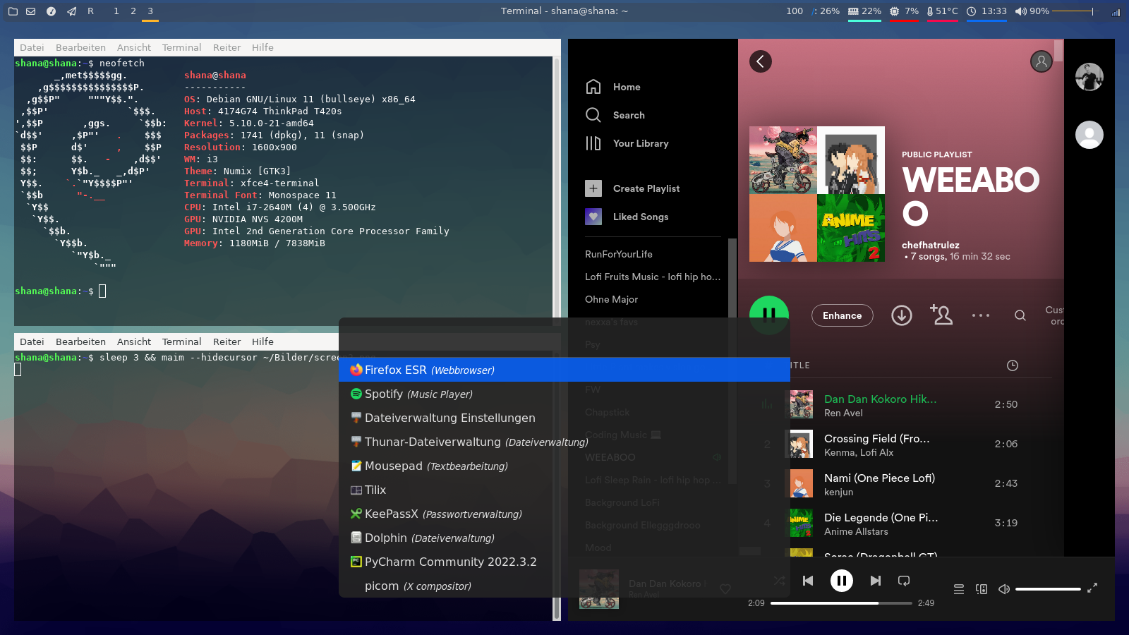1129x635 pixels.
Task: Open file manager icon in top bar
Action: 13,11
